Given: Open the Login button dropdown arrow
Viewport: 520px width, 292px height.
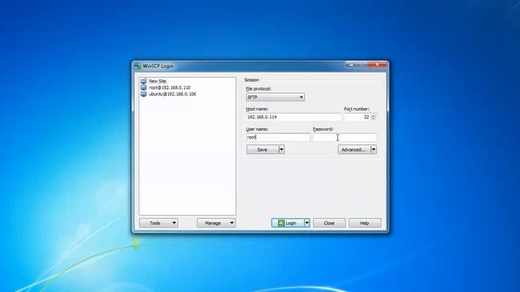Looking at the screenshot, I should [307, 223].
